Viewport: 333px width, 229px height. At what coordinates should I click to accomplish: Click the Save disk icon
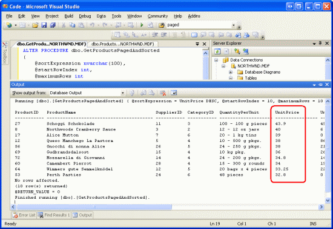point(44,25)
